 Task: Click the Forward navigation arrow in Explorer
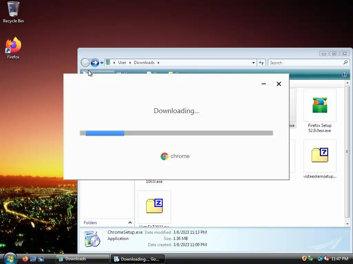95,63
